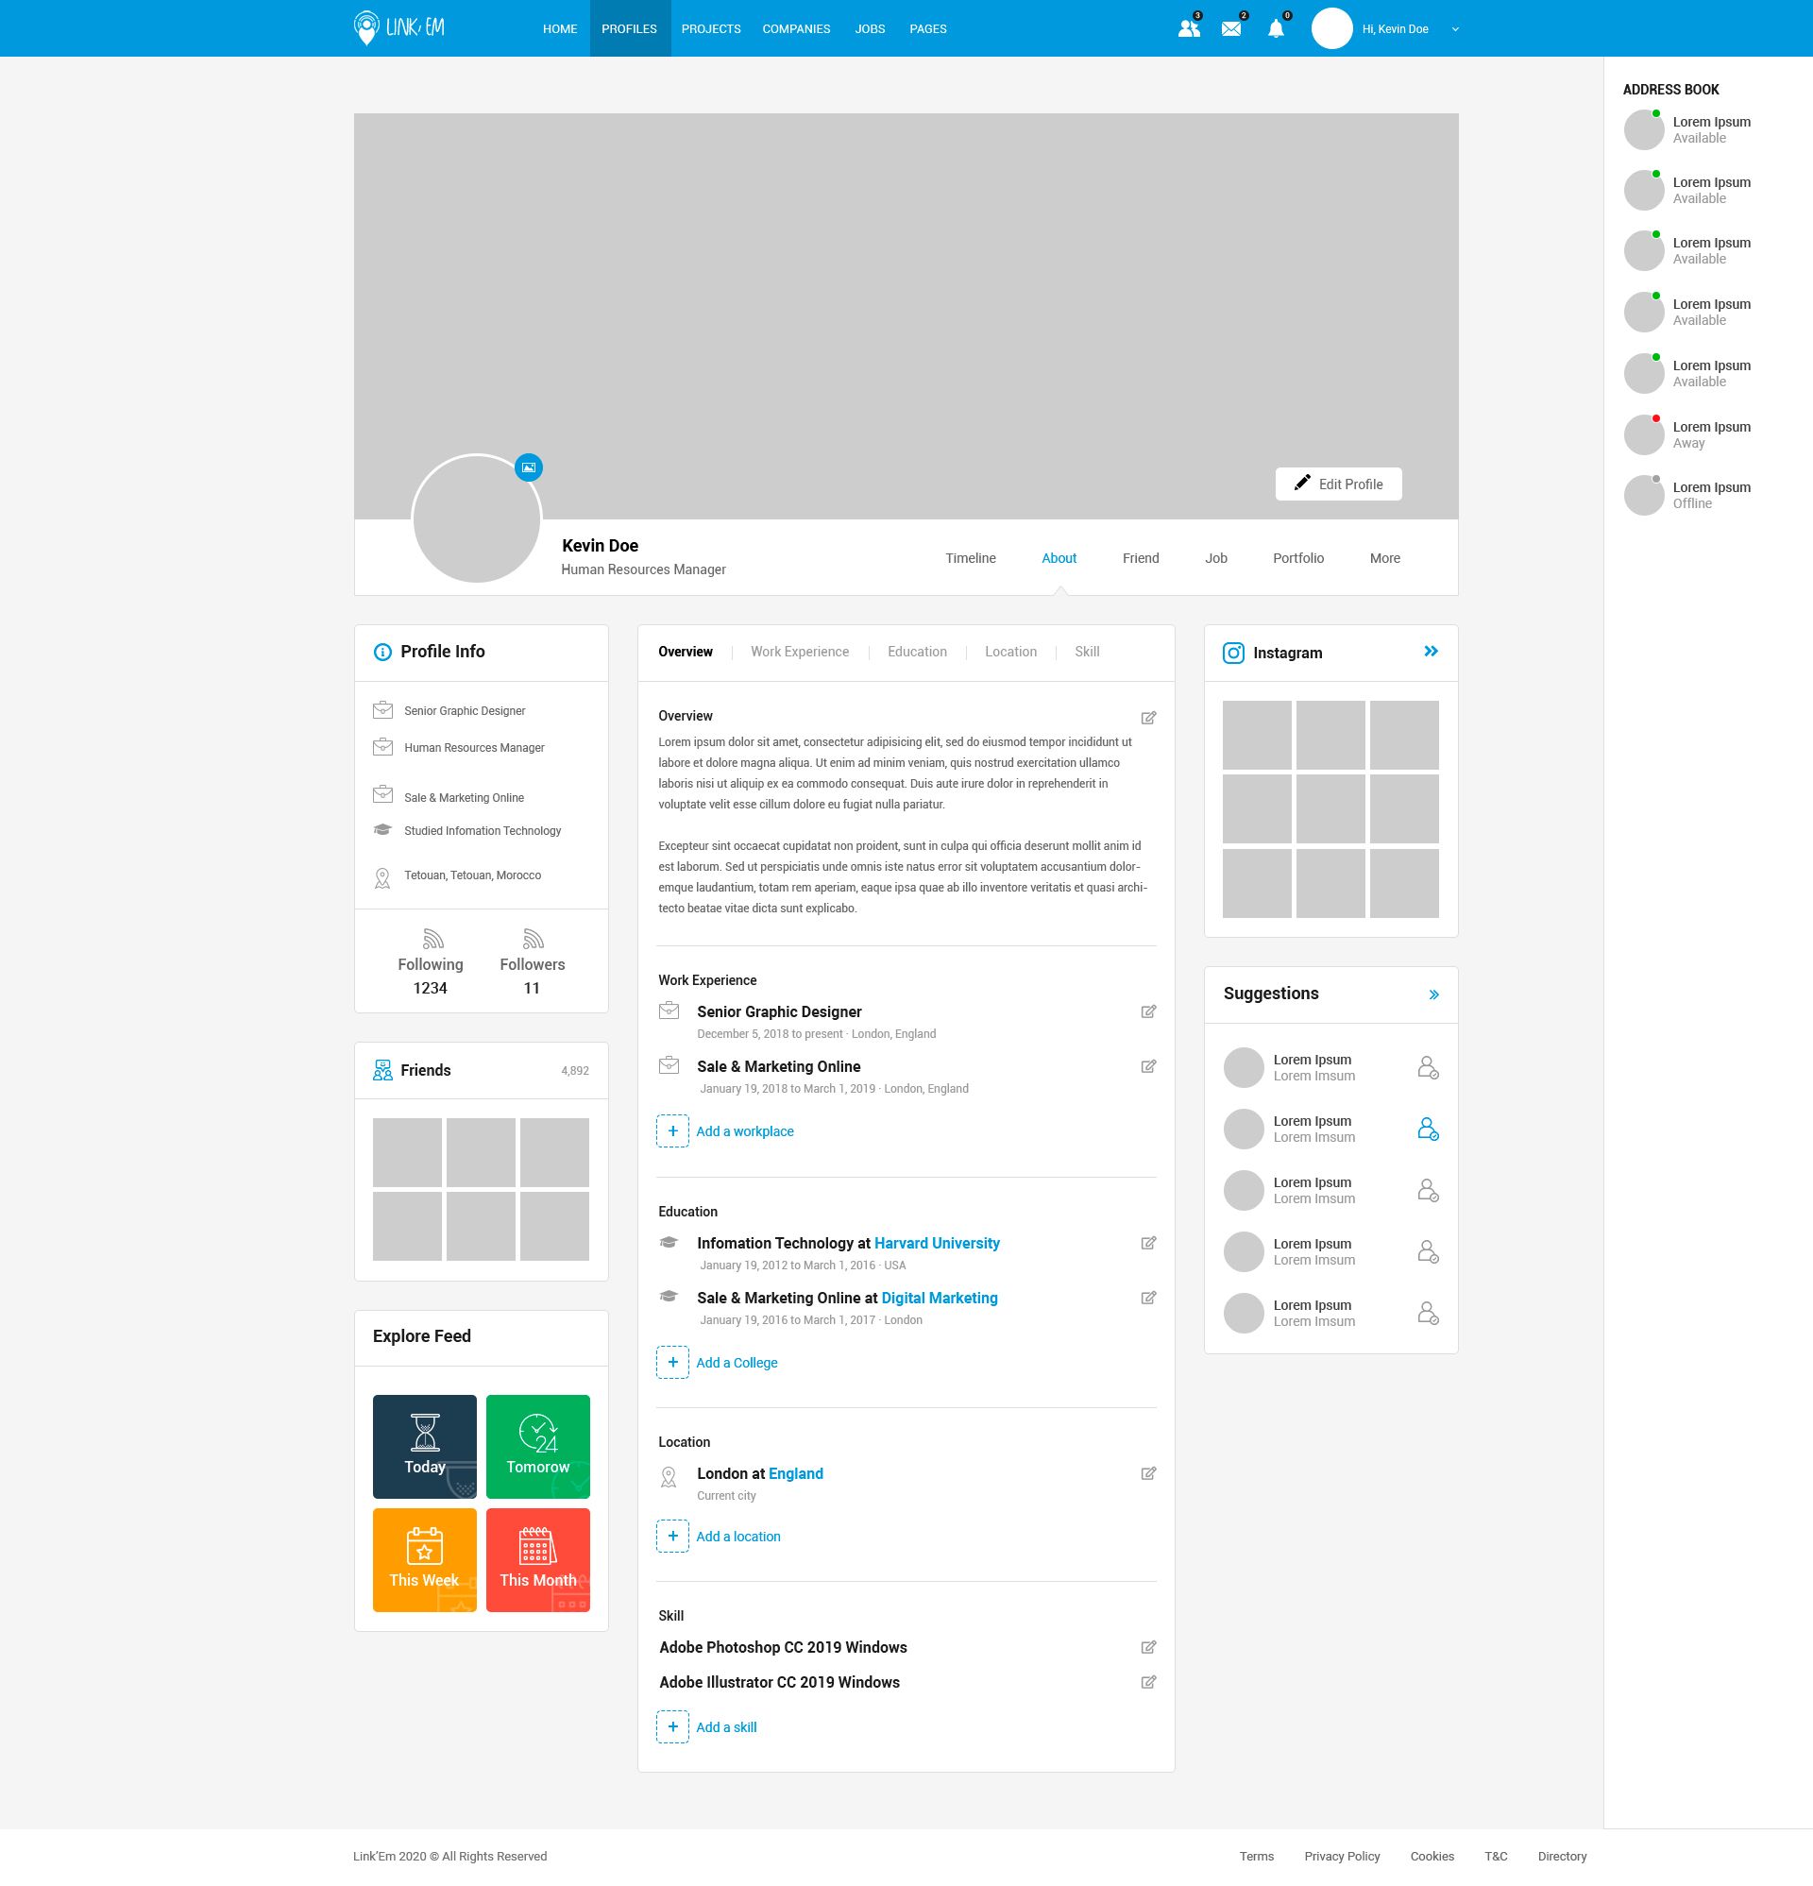Click the Link'Em logo

pyautogui.click(x=399, y=28)
